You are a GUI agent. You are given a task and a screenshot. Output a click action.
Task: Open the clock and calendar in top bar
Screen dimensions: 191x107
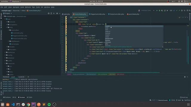96,1
